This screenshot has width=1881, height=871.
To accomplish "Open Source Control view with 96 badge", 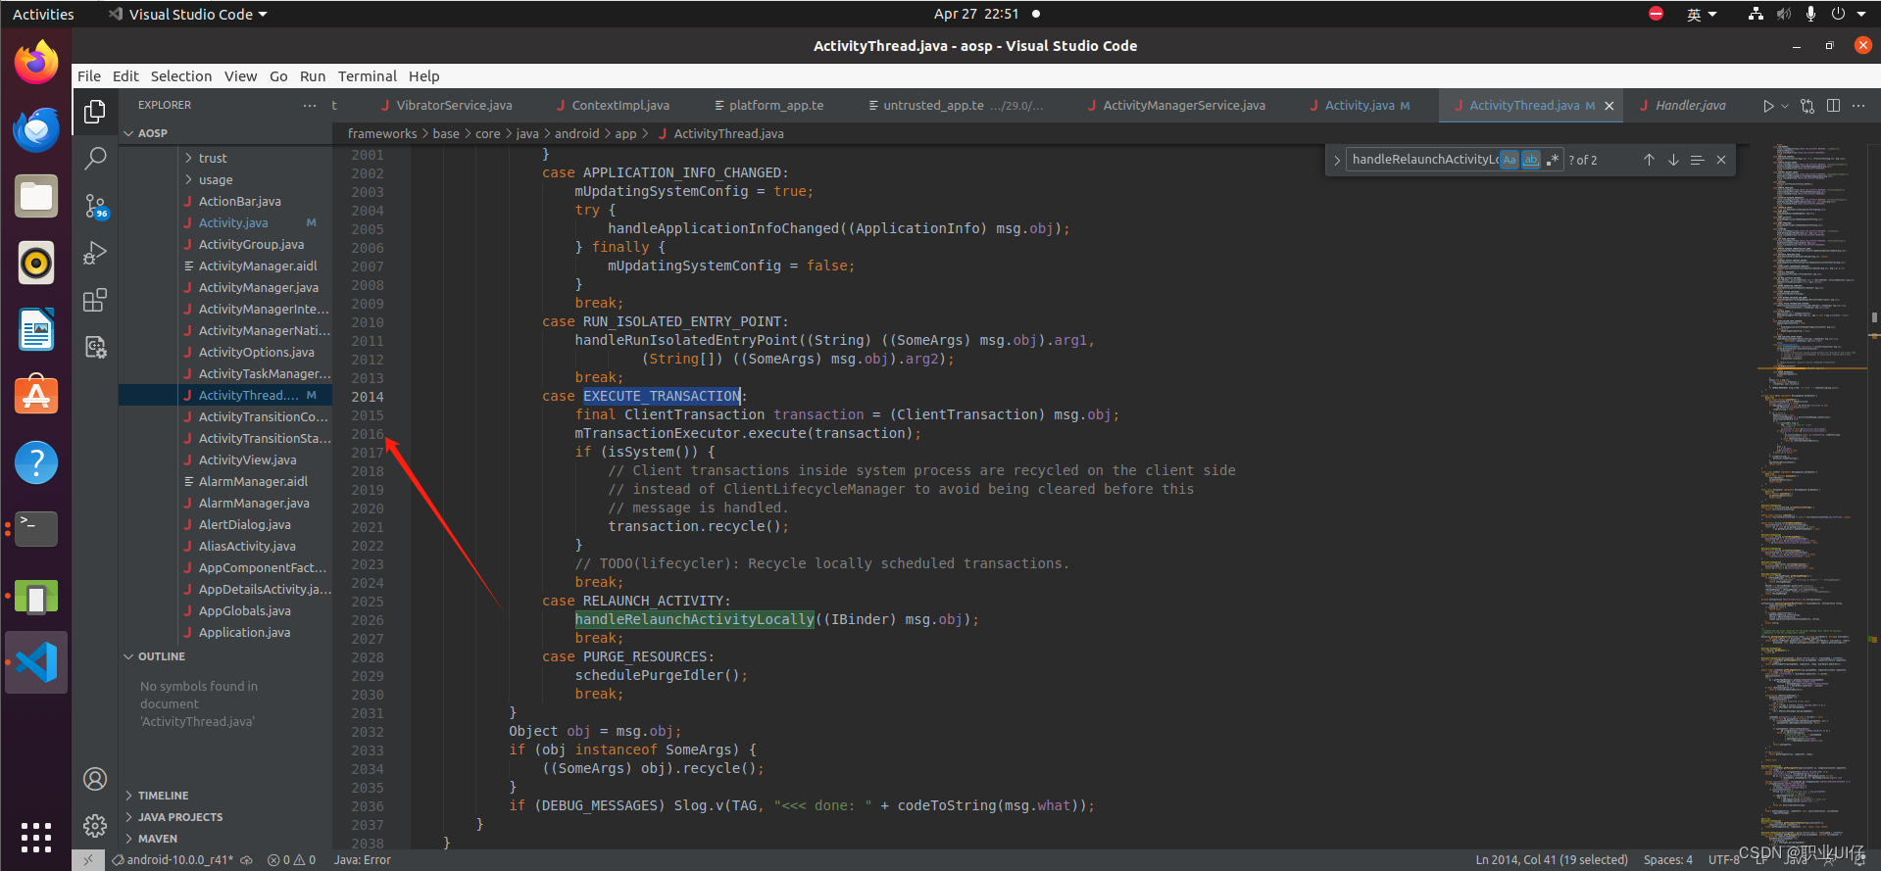I will tap(95, 206).
